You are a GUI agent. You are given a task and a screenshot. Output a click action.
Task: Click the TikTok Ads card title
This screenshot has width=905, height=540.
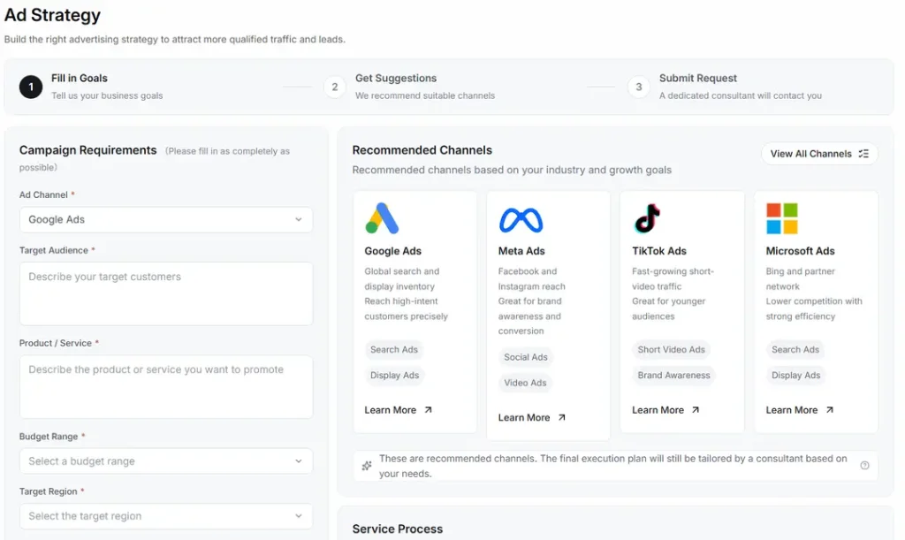click(659, 251)
